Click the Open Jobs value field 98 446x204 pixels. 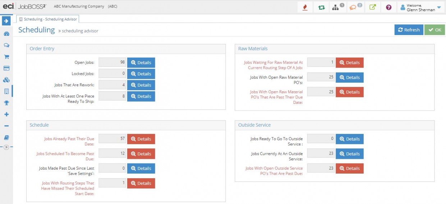pyautogui.click(x=112, y=62)
